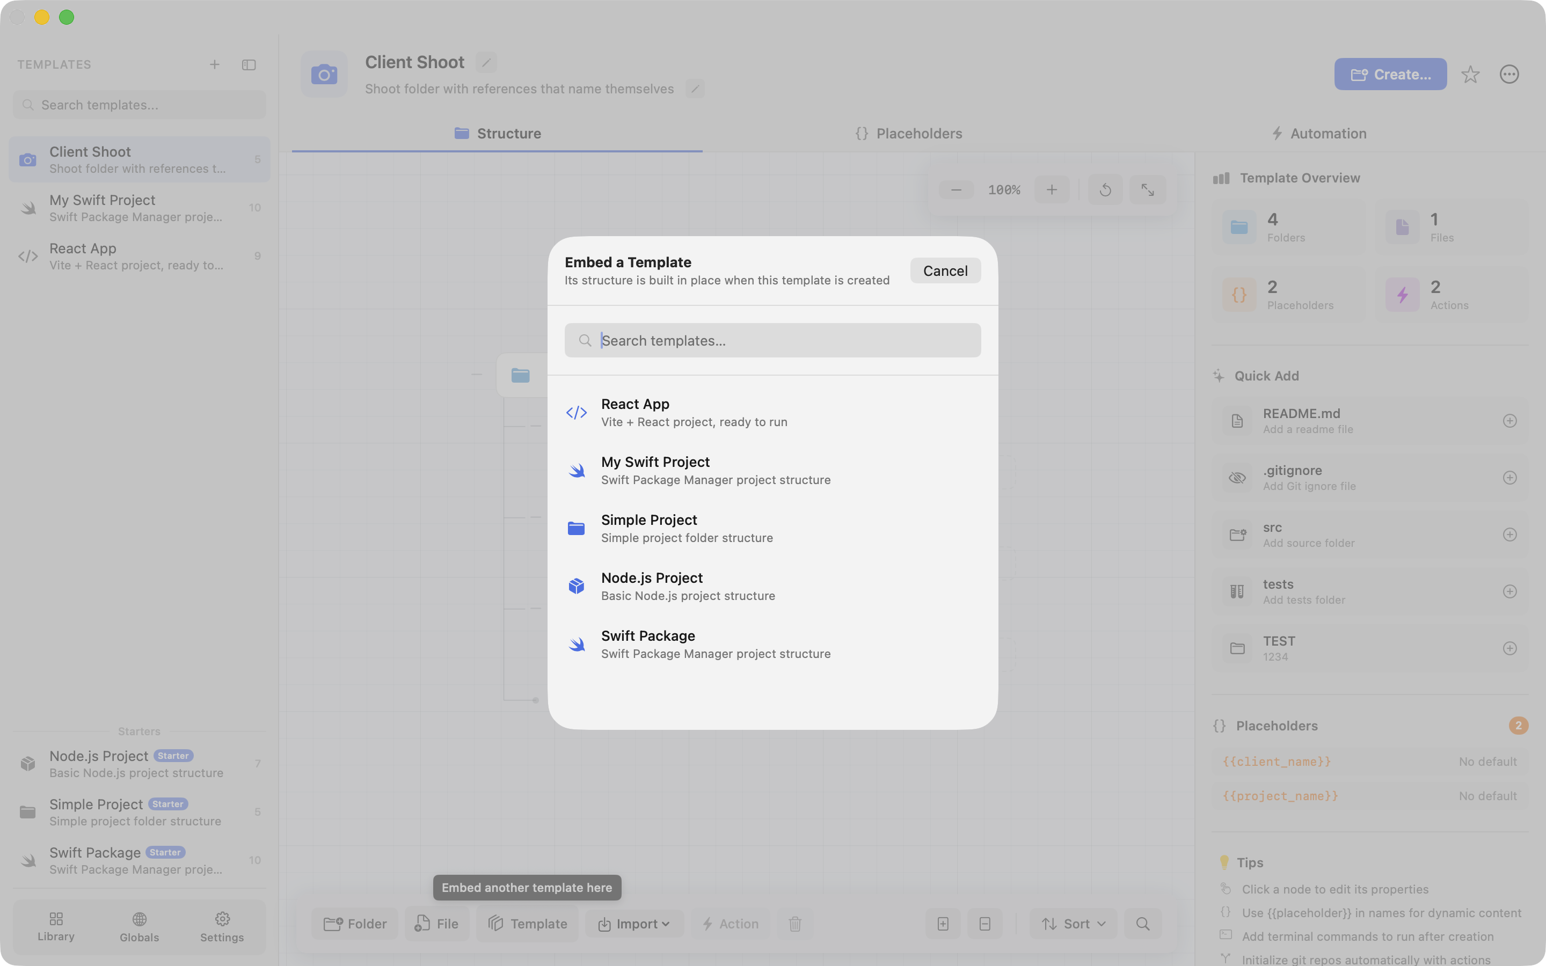The width and height of the screenshot is (1546, 966).
Task: Select Node.js Project in the embed list
Action: (x=772, y=587)
